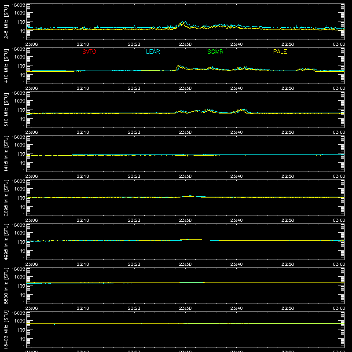This screenshot has height=352, width=352.
Task: Click the 23:30 label under 245 MHz panel
Action: click(x=185, y=44)
